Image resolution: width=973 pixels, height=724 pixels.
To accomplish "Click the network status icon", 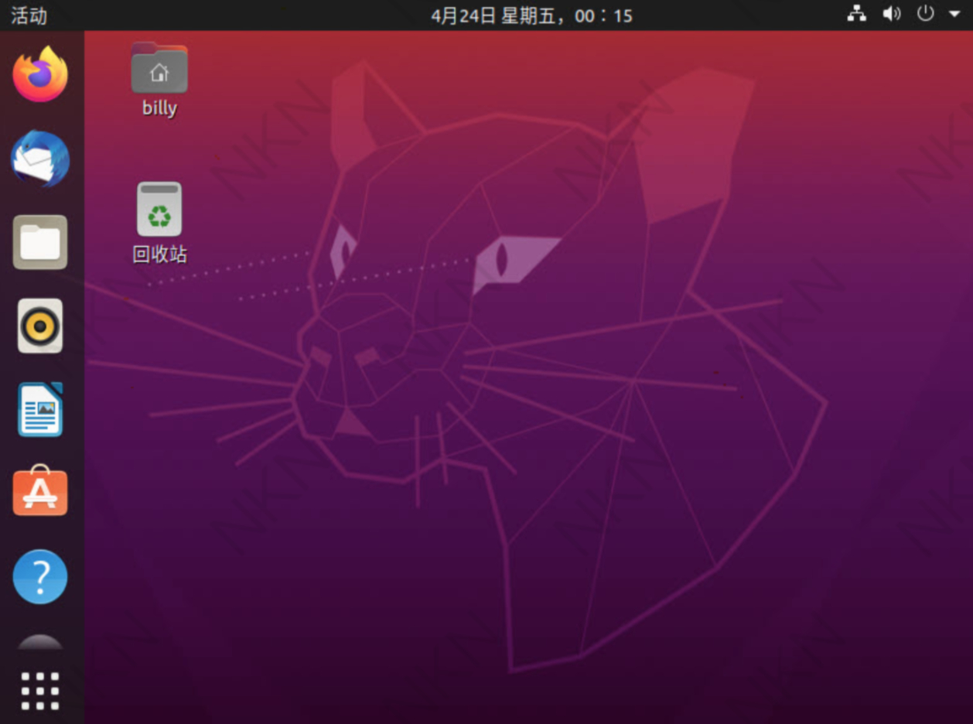I will [x=857, y=14].
